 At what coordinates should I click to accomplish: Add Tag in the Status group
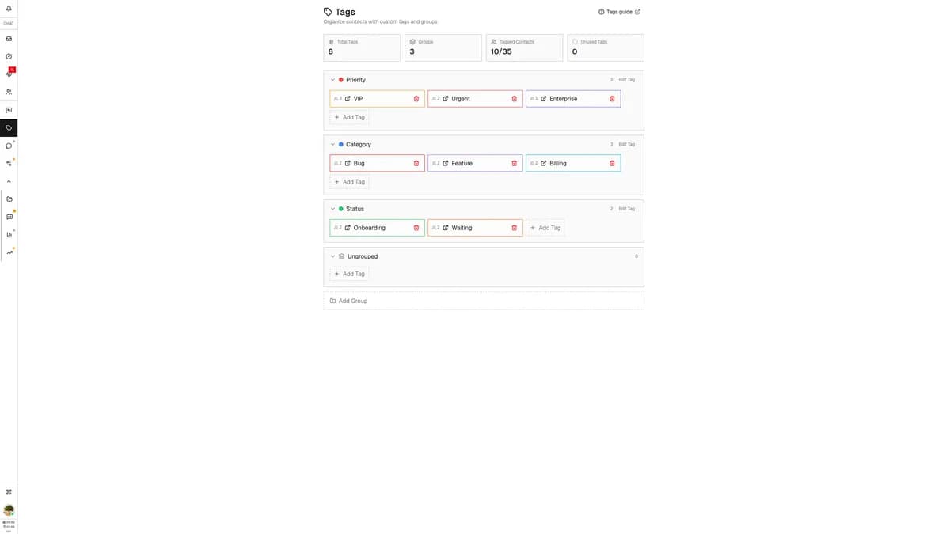coord(545,228)
